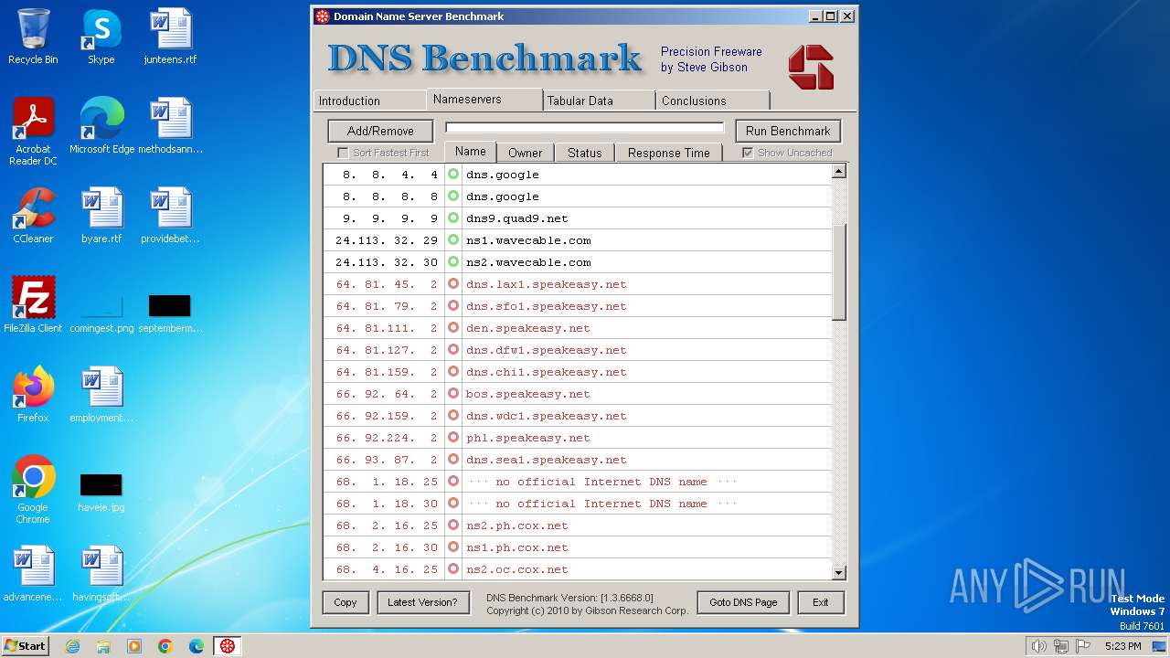The width and height of the screenshot is (1170, 658).
Task: Switch to Tabular Data tab
Action: click(x=599, y=101)
